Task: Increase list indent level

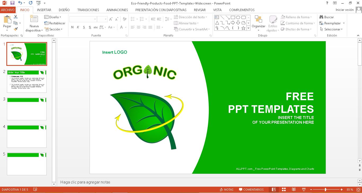Action: tap(159, 19)
